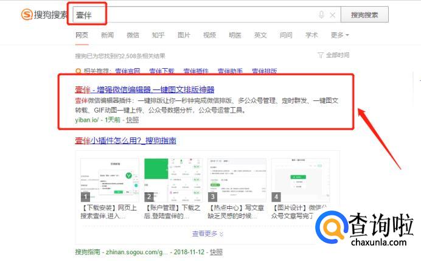This screenshot has width=421, height=261.
Task: Click related suggestion 壹伴插件
Action: click(196, 71)
